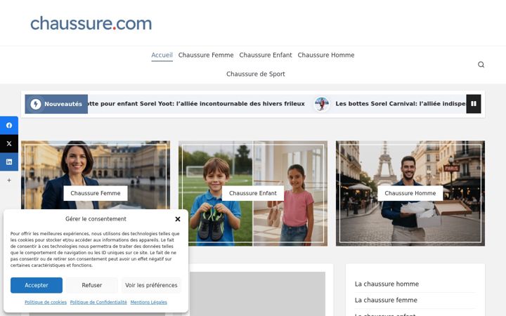
Task: Open the Sorel Carnival boots ticker headline
Action: [401, 104]
